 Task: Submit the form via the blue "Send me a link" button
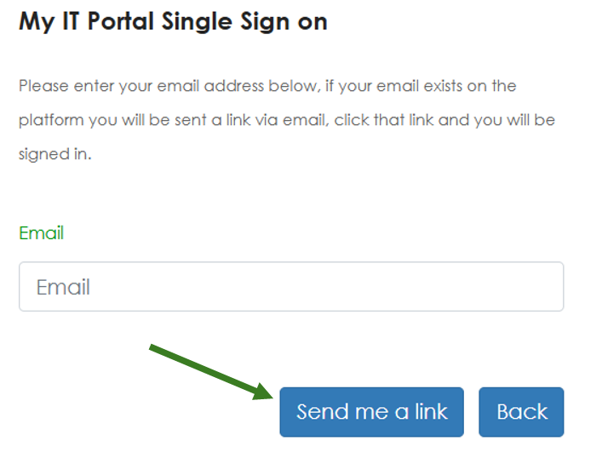click(x=371, y=412)
